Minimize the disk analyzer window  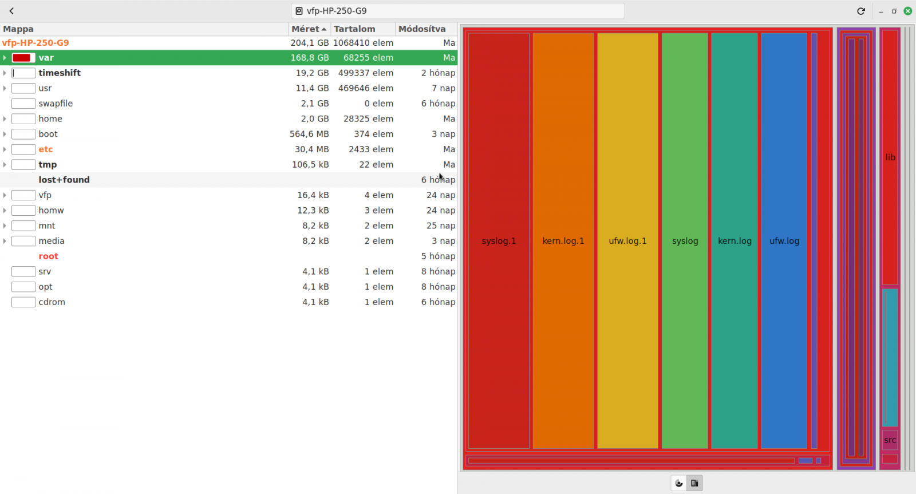(881, 11)
